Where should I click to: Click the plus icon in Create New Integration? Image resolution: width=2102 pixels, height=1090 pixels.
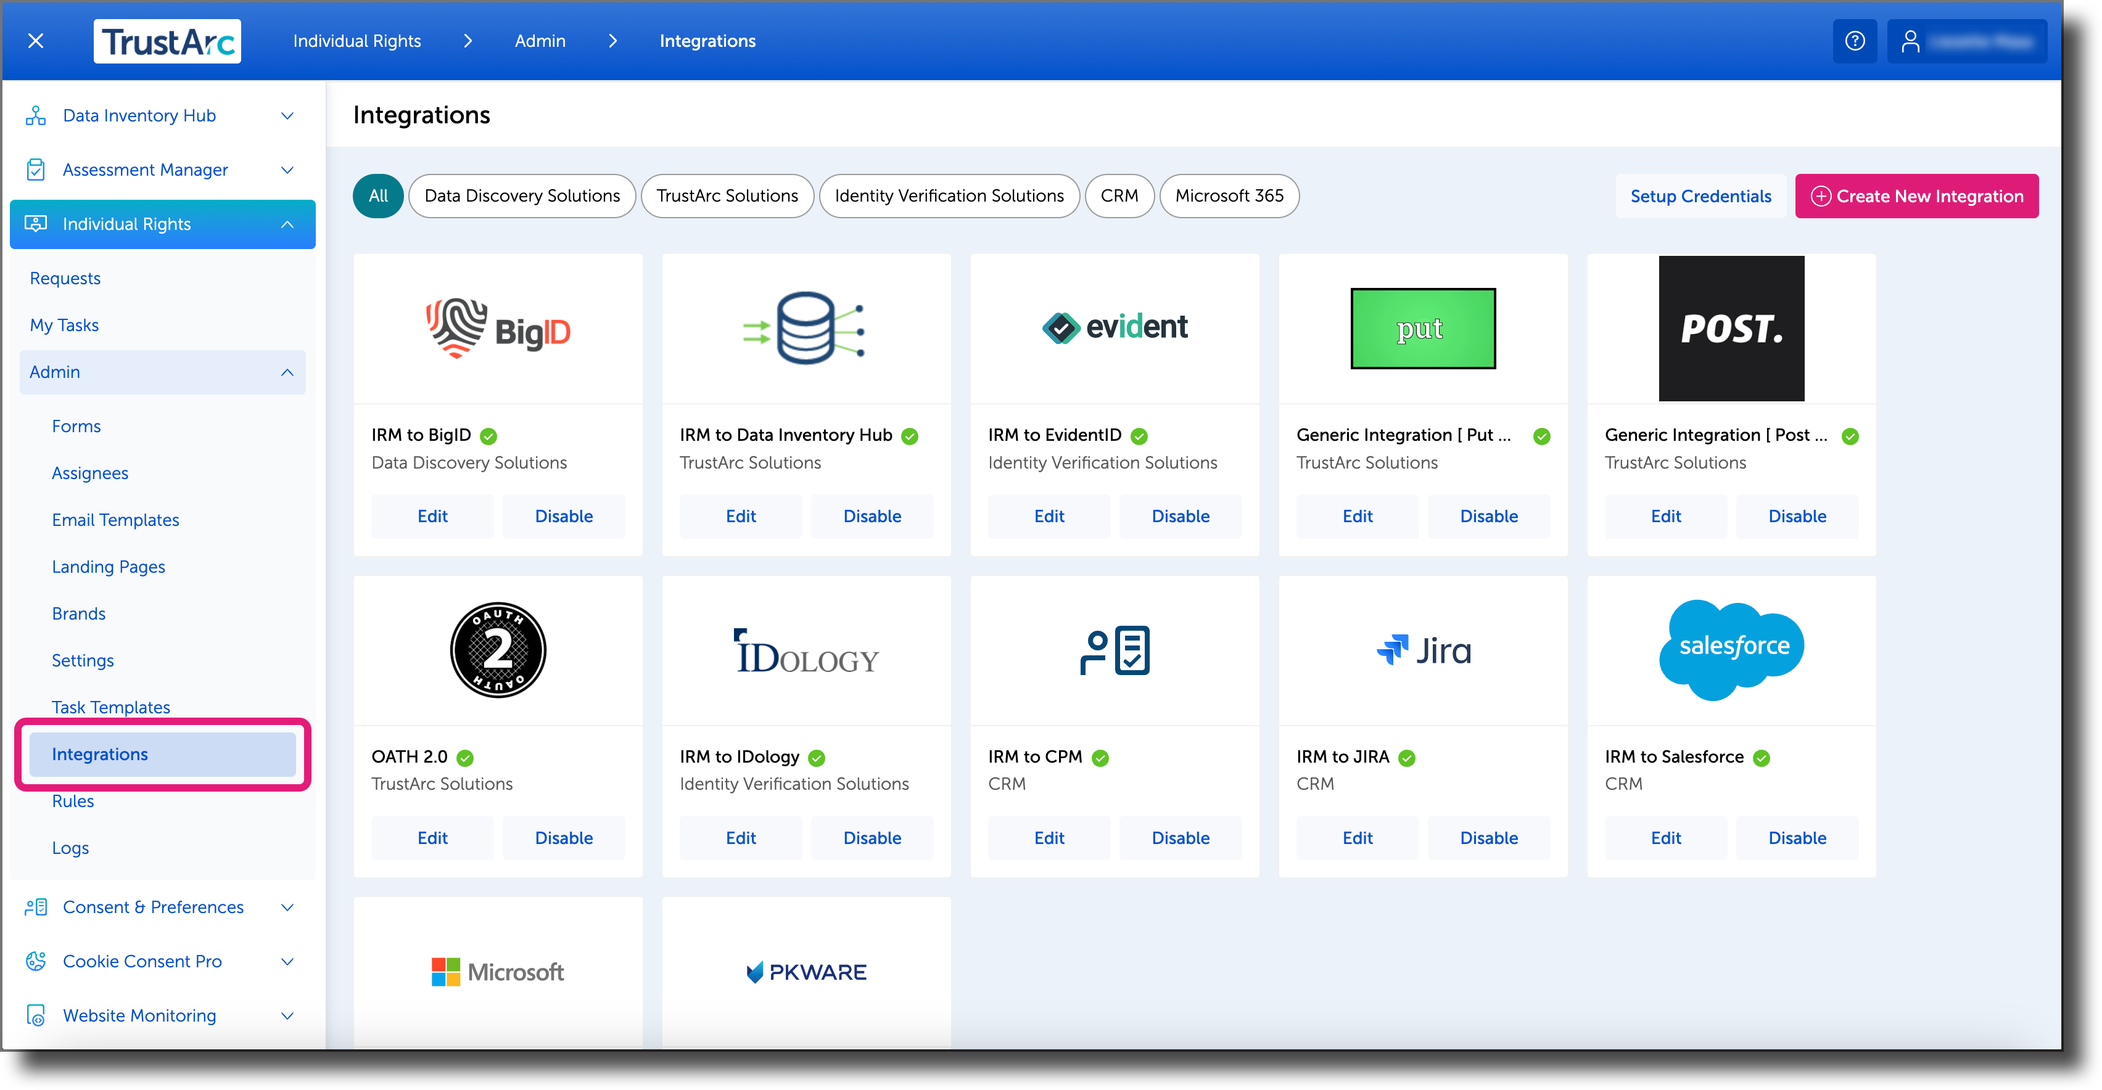tap(1821, 196)
